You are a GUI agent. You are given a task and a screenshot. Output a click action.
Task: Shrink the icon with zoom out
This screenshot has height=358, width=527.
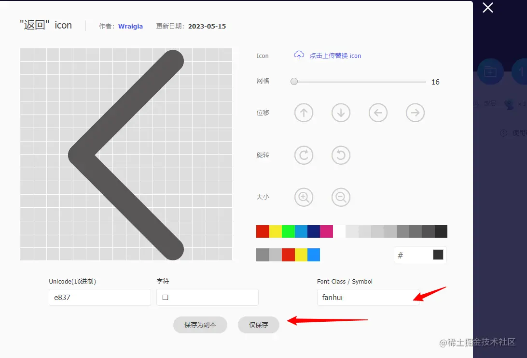click(x=341, y=197)
